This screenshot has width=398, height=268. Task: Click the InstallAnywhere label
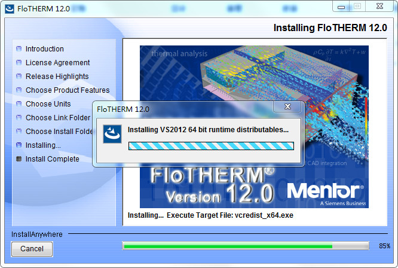[x=37, y=234]
